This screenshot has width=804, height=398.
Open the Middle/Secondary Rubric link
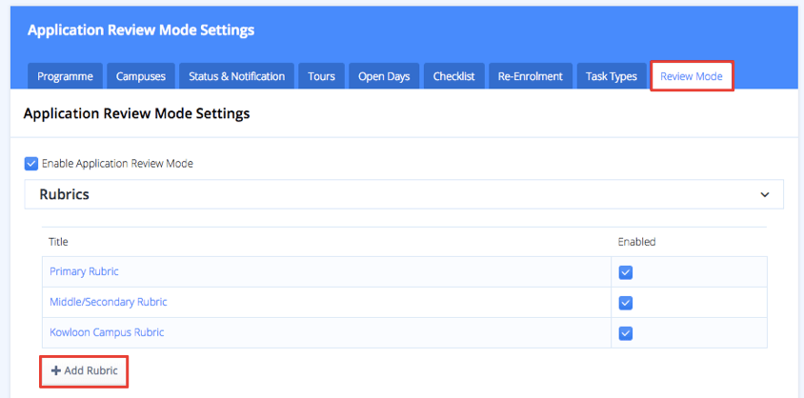[x=108, y=302]
